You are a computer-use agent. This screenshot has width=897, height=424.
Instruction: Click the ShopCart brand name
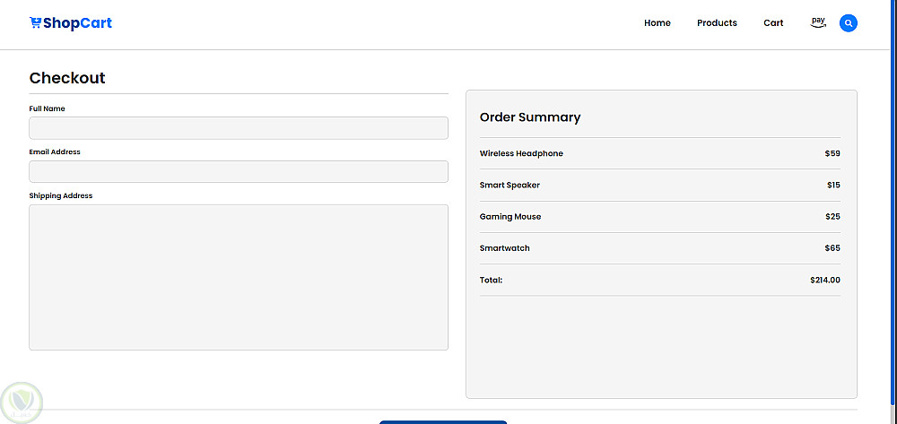click(77, 22)
